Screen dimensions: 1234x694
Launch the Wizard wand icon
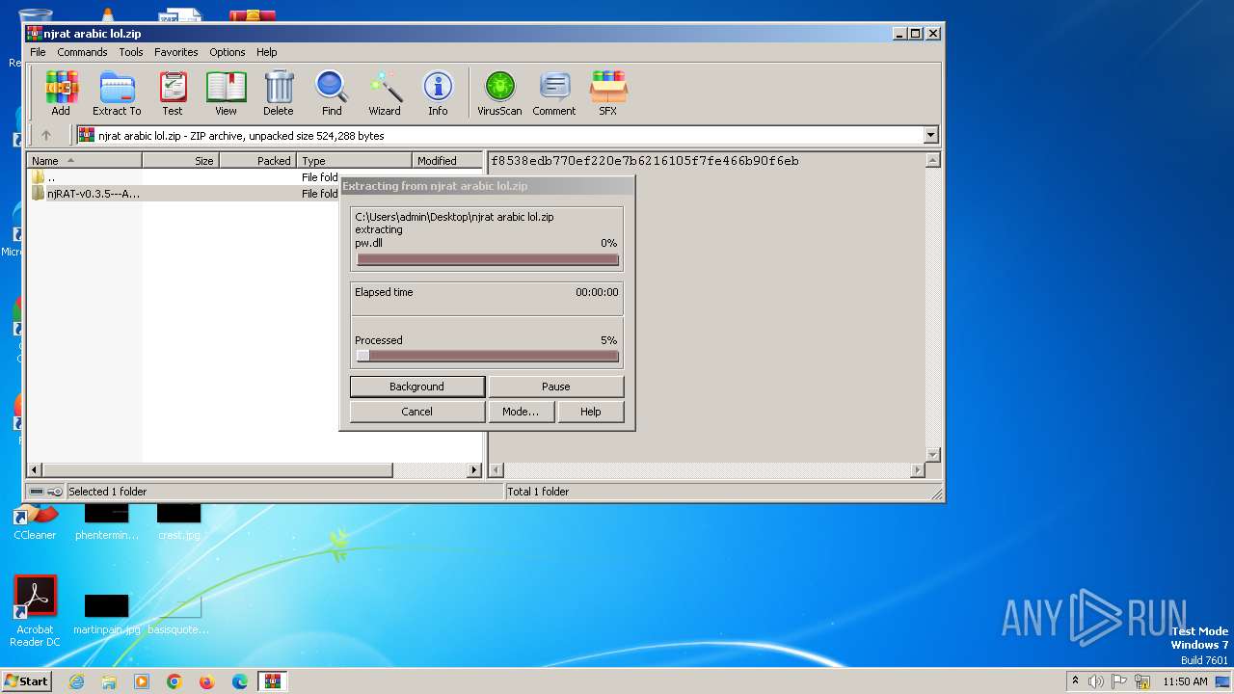(385, 93)
